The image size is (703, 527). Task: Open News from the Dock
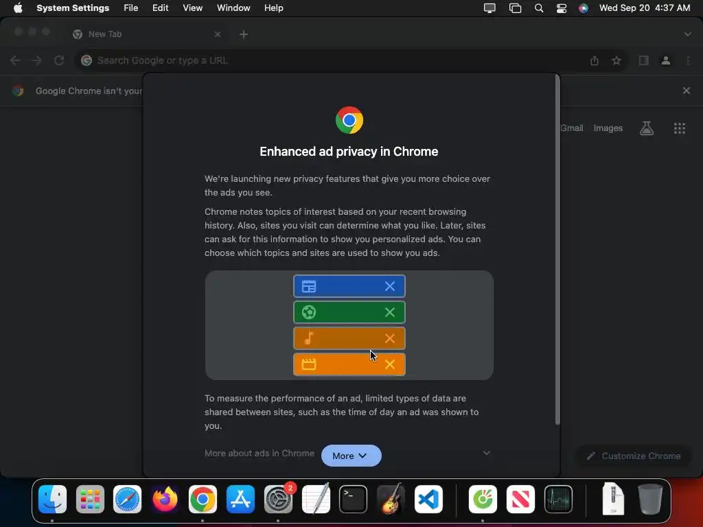(520, 499)
